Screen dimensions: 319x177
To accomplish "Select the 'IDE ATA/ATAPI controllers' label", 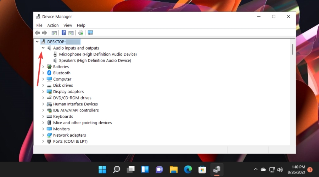I will tap(76, 110).
